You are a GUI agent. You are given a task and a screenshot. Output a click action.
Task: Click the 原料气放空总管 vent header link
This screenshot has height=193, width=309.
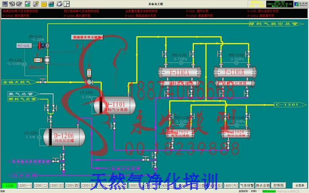pos(276,24)
